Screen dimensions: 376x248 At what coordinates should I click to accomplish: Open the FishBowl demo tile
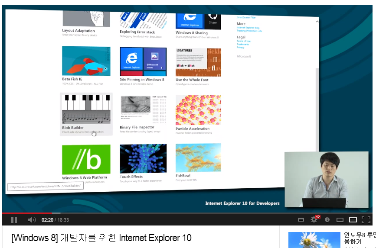pos(198,162)
